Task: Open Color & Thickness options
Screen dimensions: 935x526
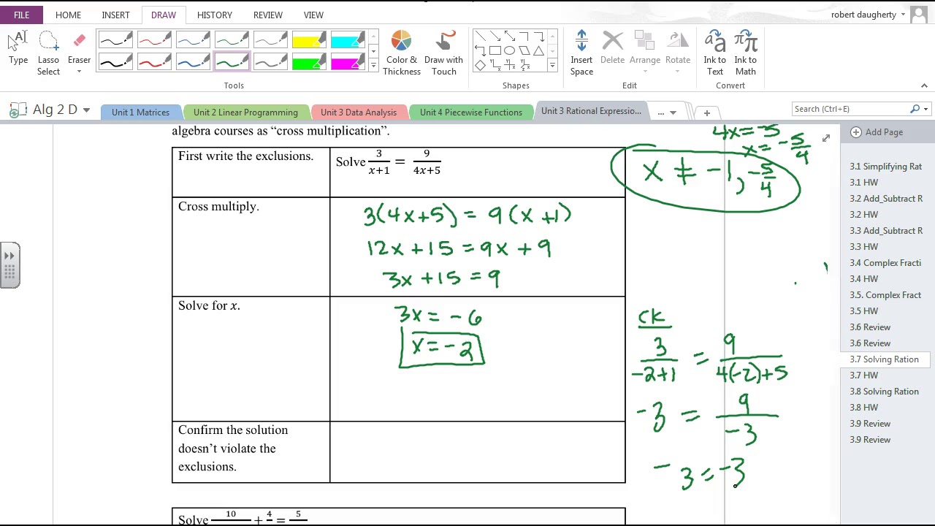Action: [402, 53]
